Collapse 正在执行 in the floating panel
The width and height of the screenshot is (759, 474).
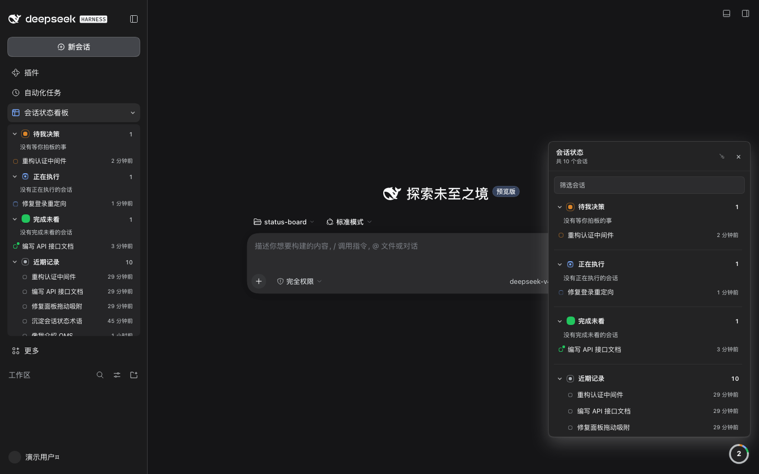coord(560,264)
